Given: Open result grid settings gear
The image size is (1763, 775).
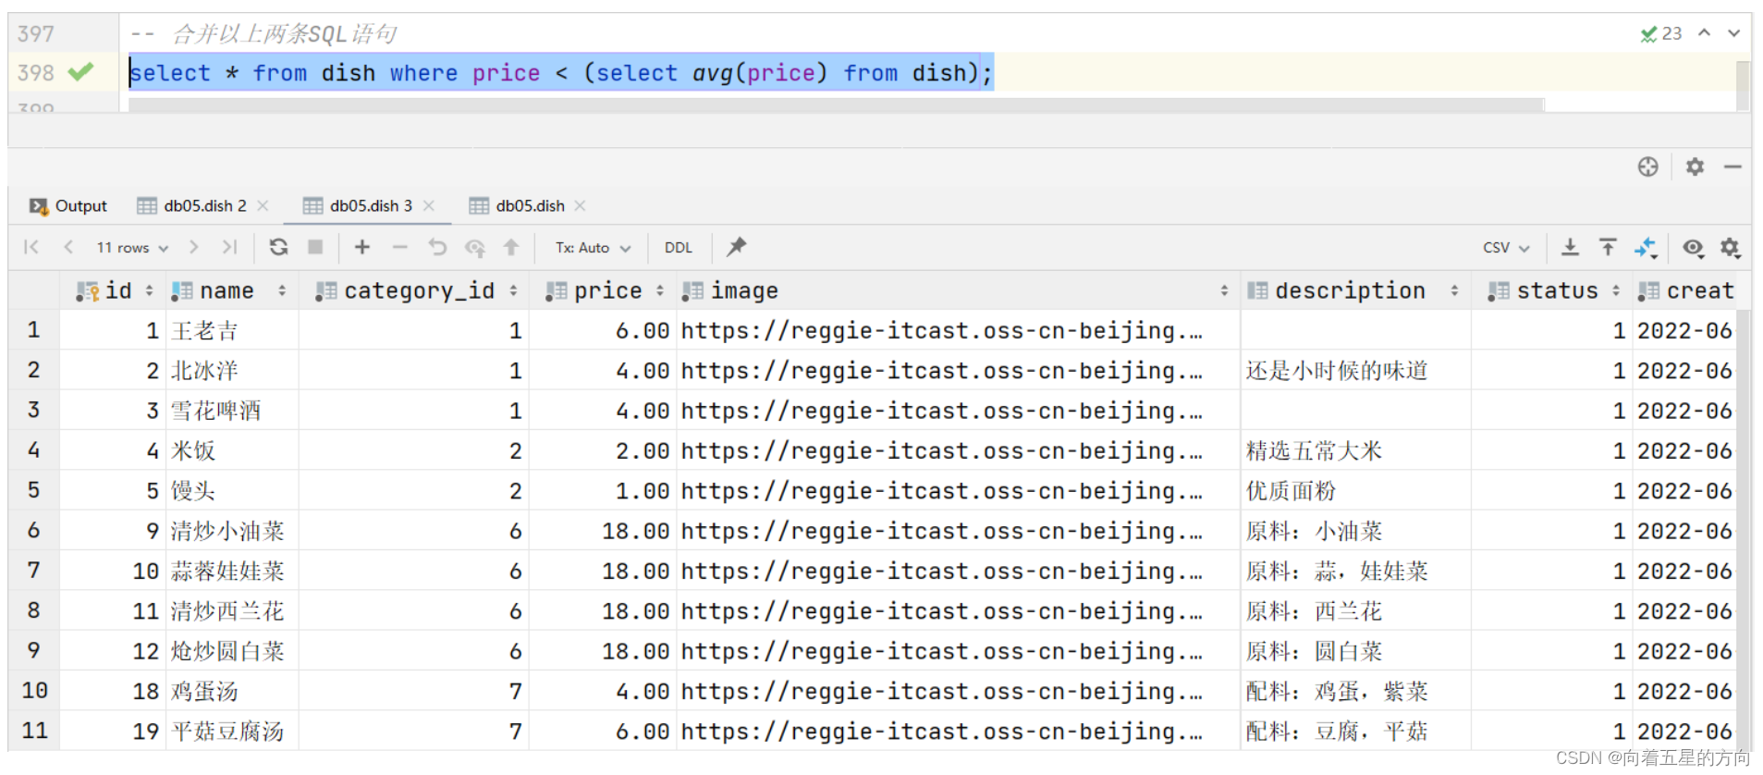Looking at the screenshot, I should click(x=1730, y=247).
